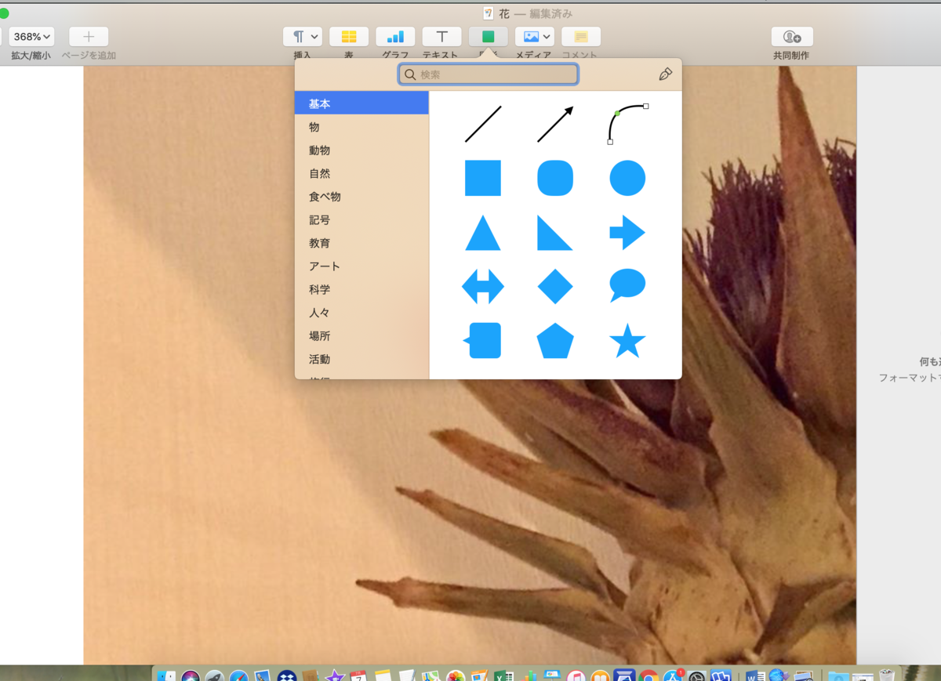
Task: Select the 記号 shape category
Action: [362, 220]
